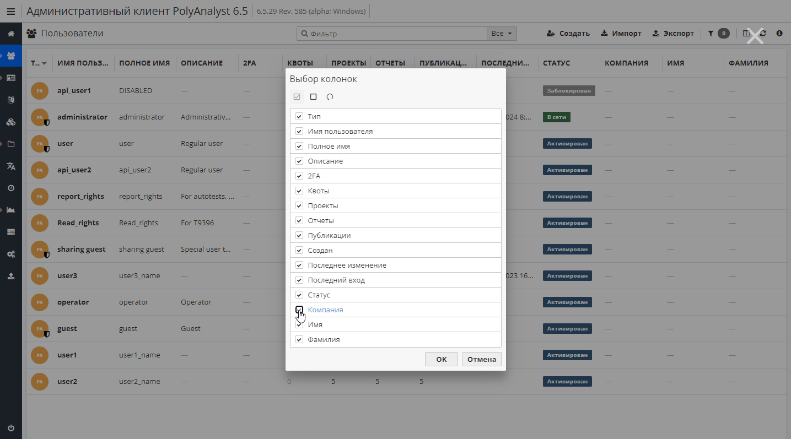Uncheck the Фамилия checkbox
This screenshot has width=791, height=439.
pos(299,339)
